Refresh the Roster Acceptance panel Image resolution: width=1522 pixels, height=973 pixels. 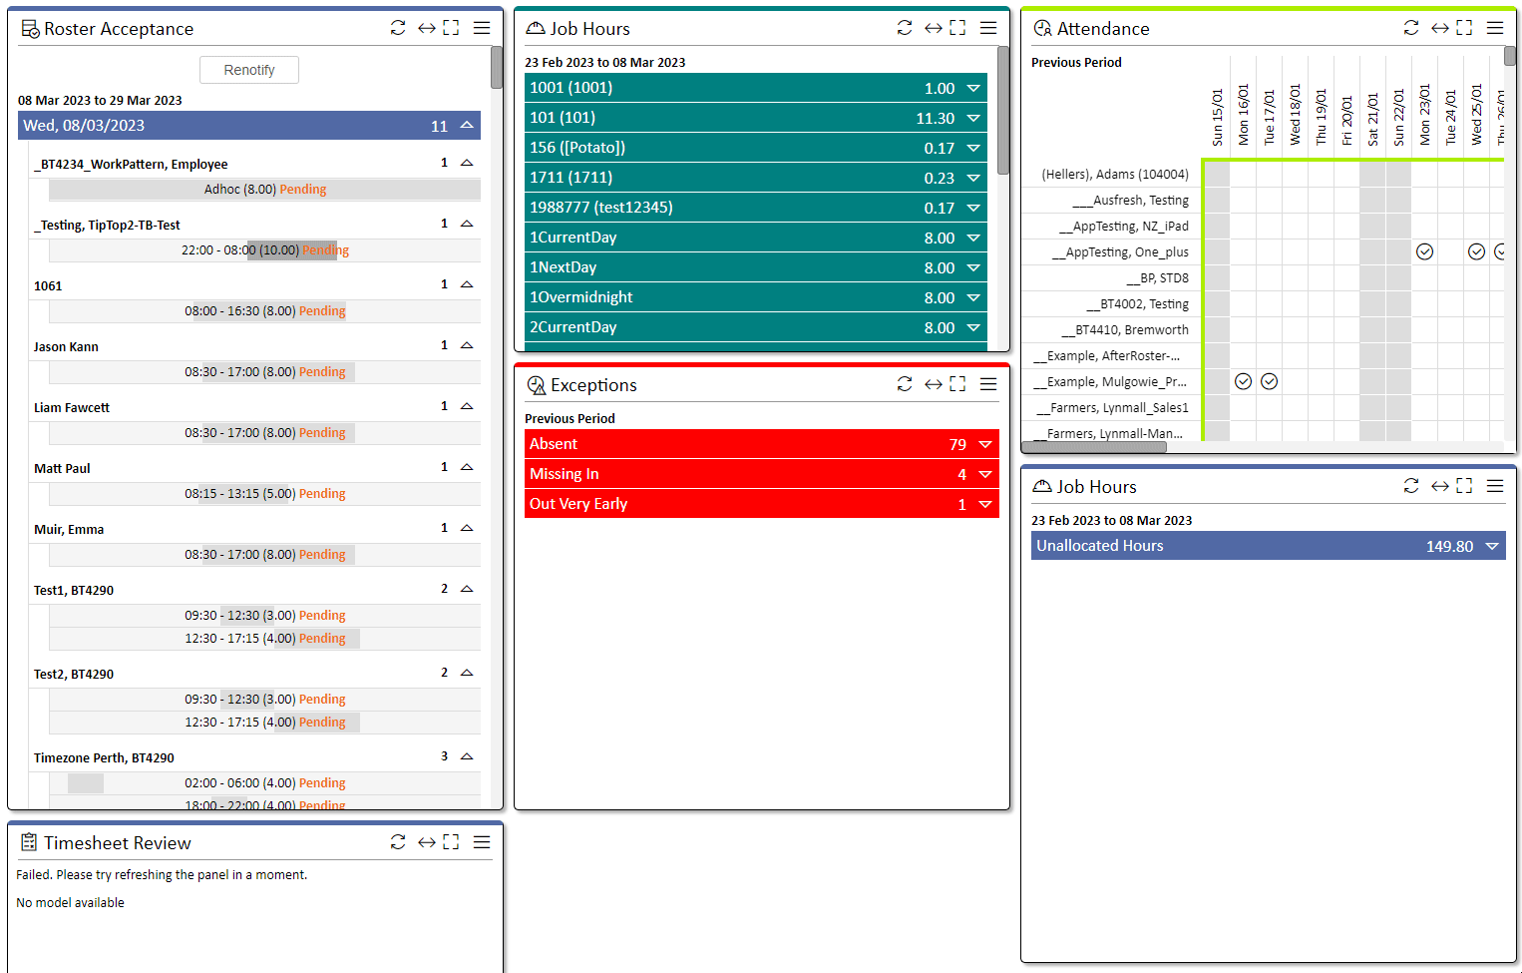tap(398, 28)
